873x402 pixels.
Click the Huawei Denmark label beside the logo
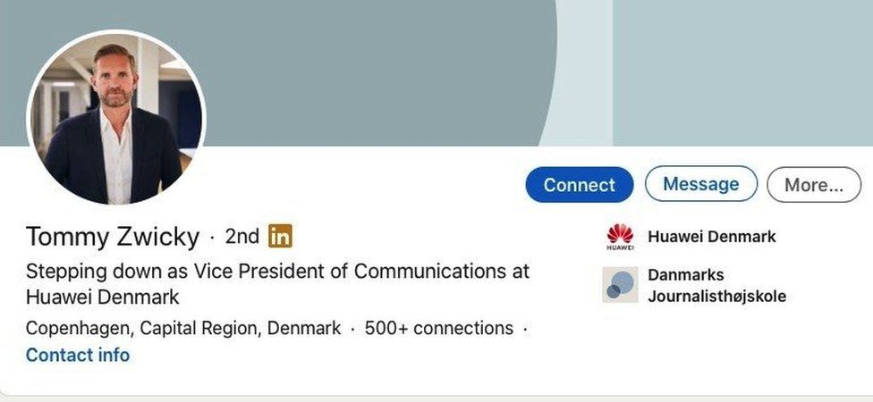point(711,237)
